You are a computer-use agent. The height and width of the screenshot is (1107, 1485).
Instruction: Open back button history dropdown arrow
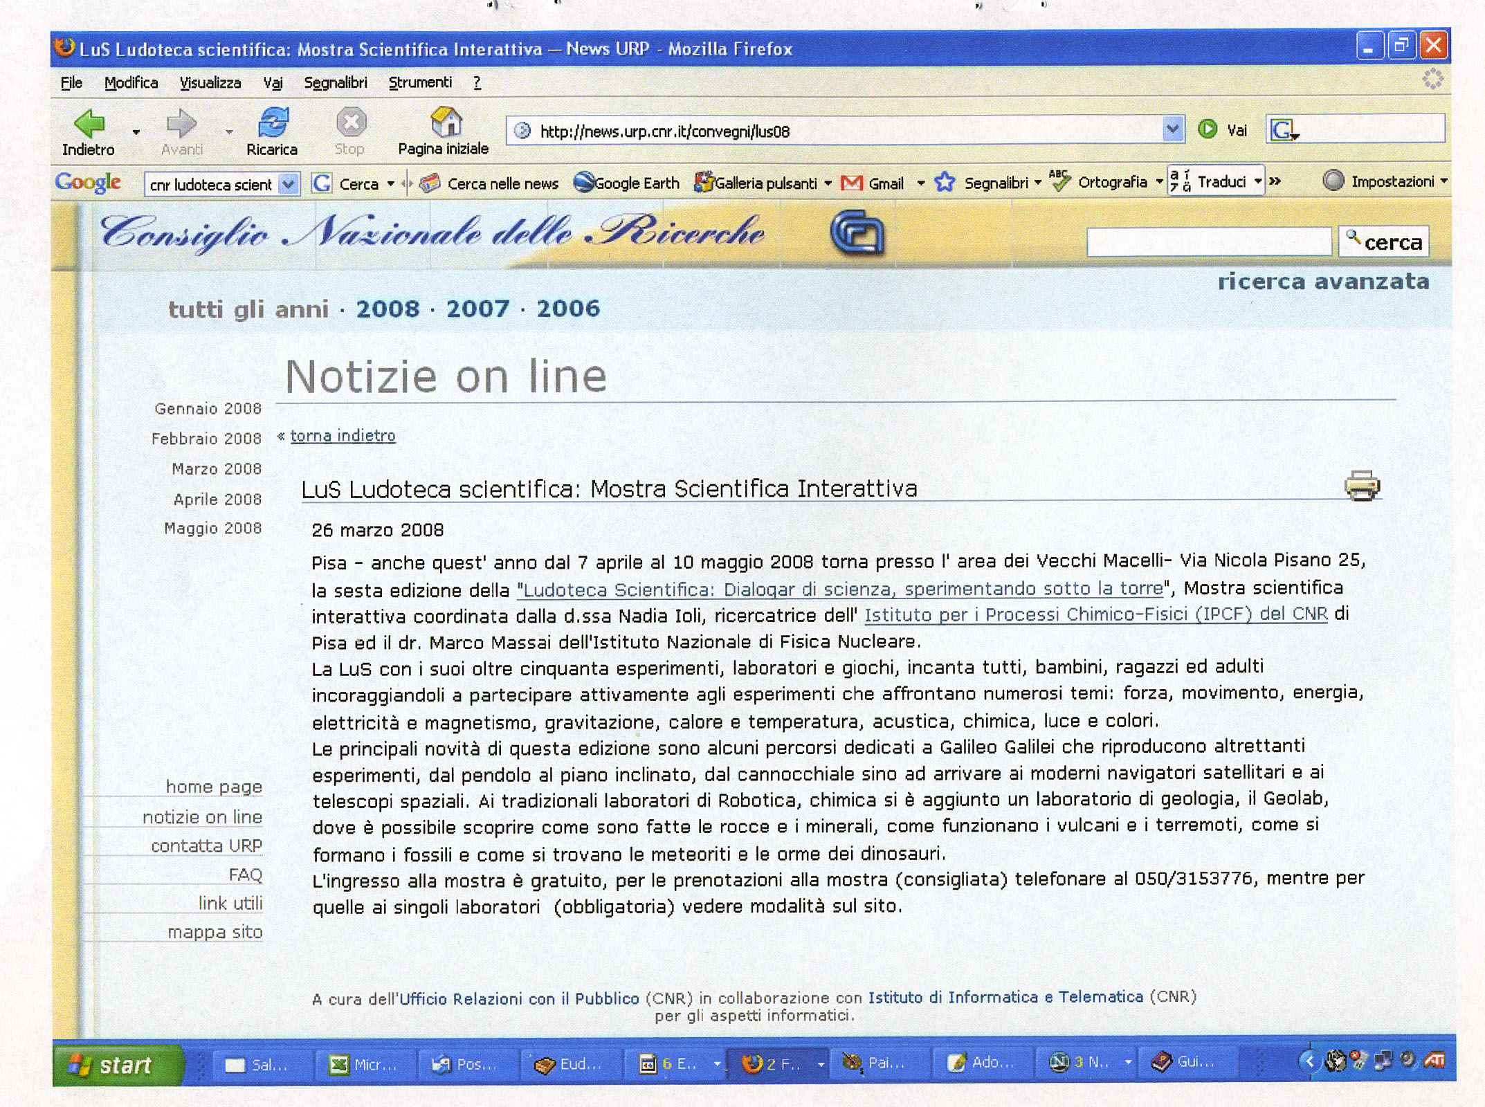[x=136, y=131]
